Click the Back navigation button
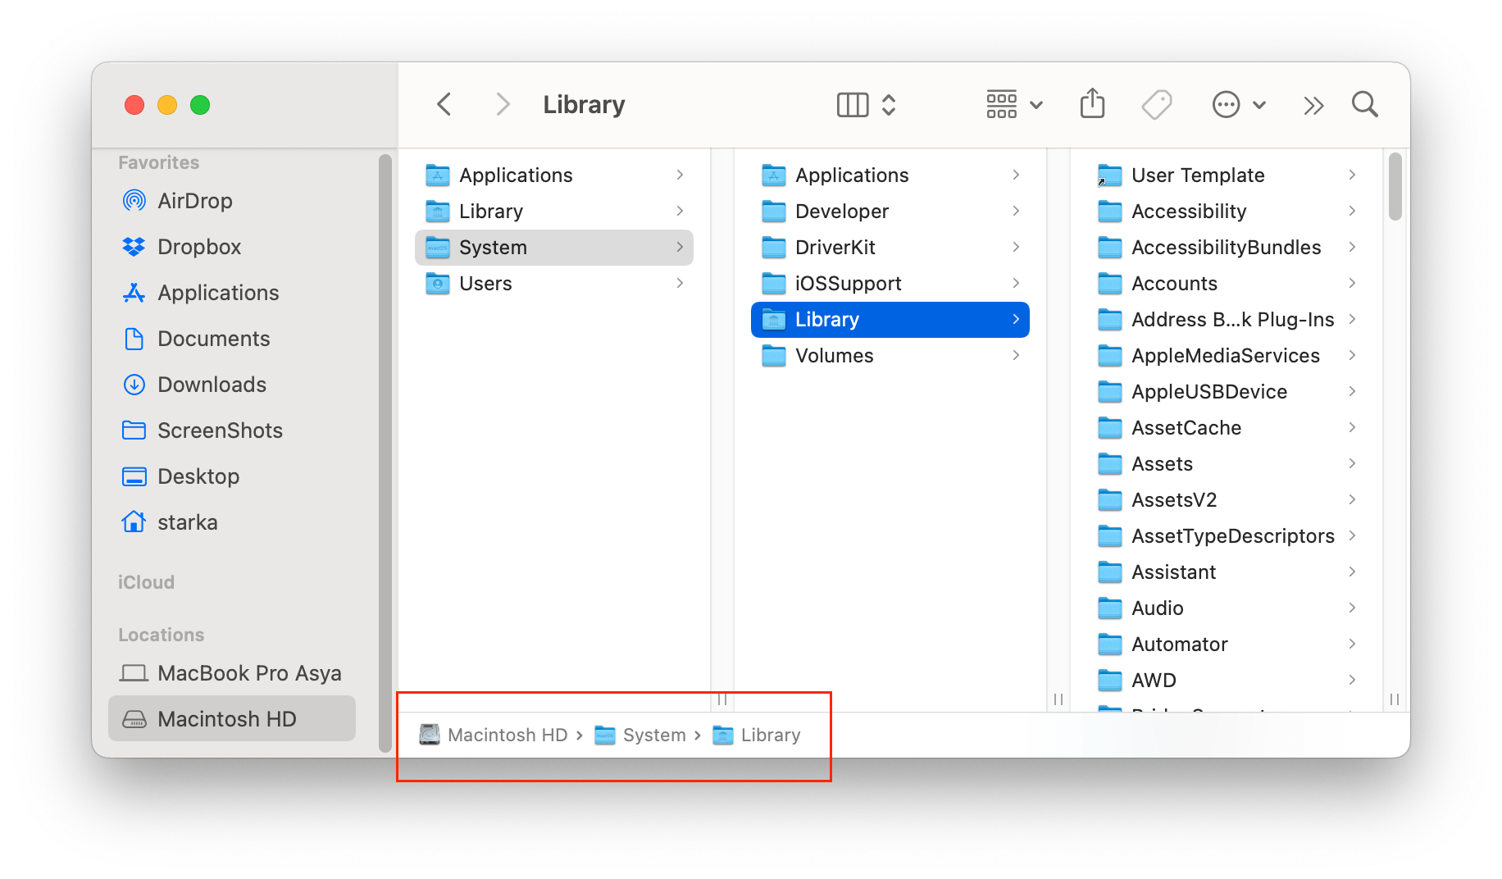The image size is (1502, 879). (444, 104)
